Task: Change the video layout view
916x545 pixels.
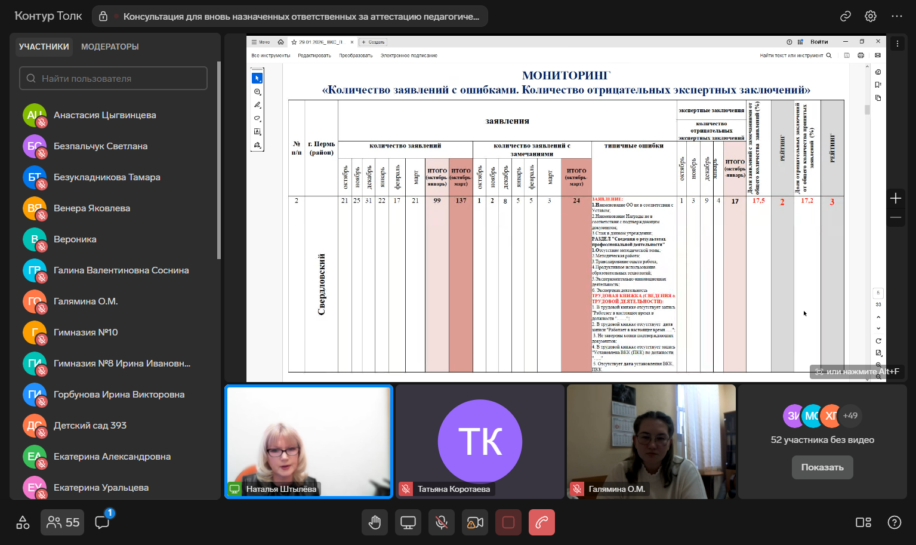Action: [863, 522]
